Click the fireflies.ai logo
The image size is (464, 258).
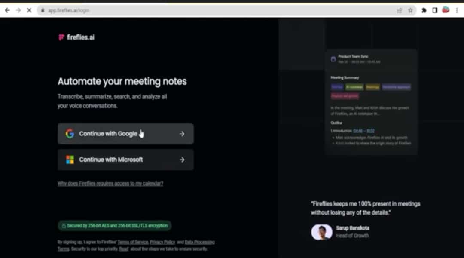pos(76,37)
